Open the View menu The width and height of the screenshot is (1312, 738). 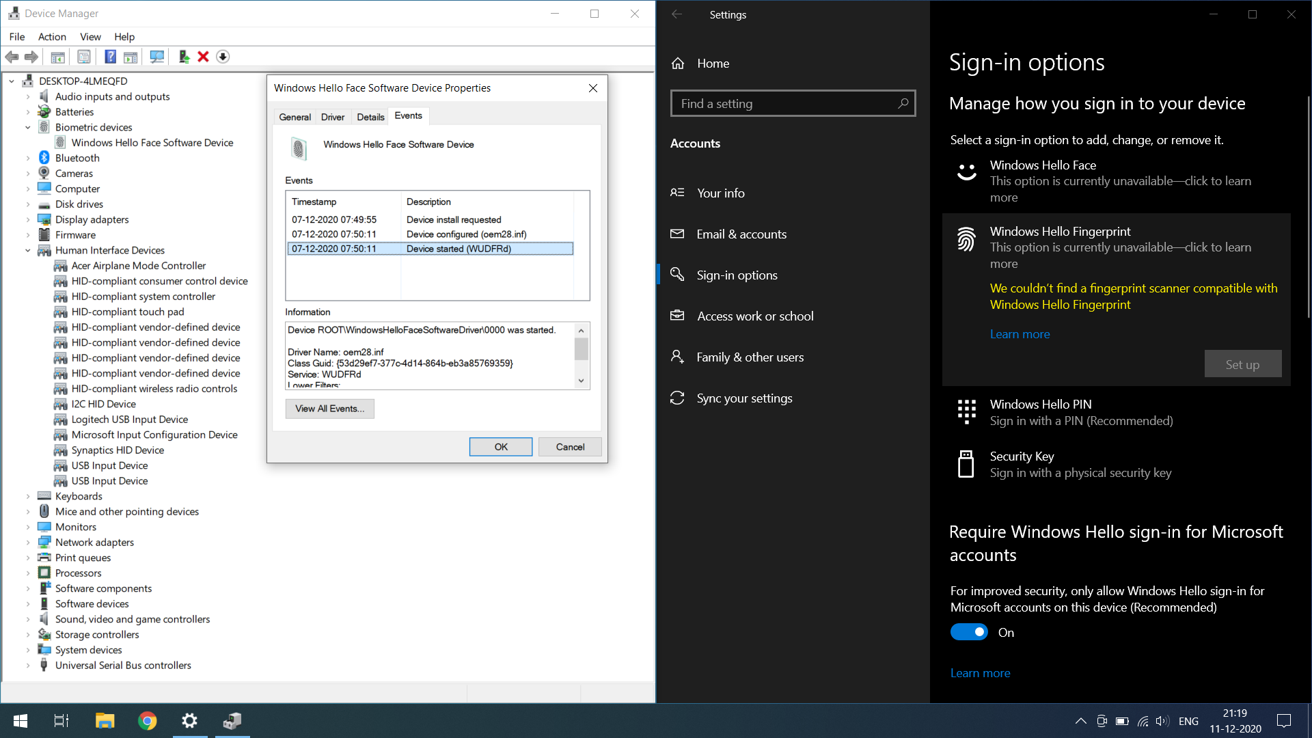coord(90,37)
